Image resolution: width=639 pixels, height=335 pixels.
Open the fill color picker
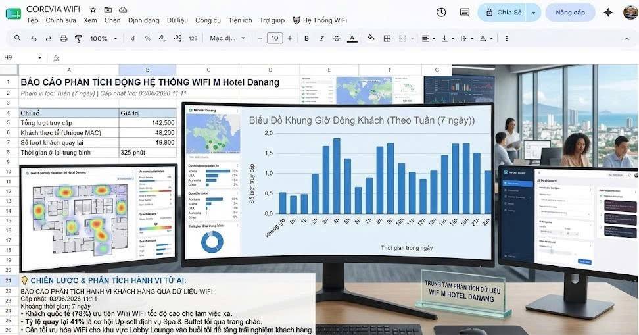coord(371,38)
